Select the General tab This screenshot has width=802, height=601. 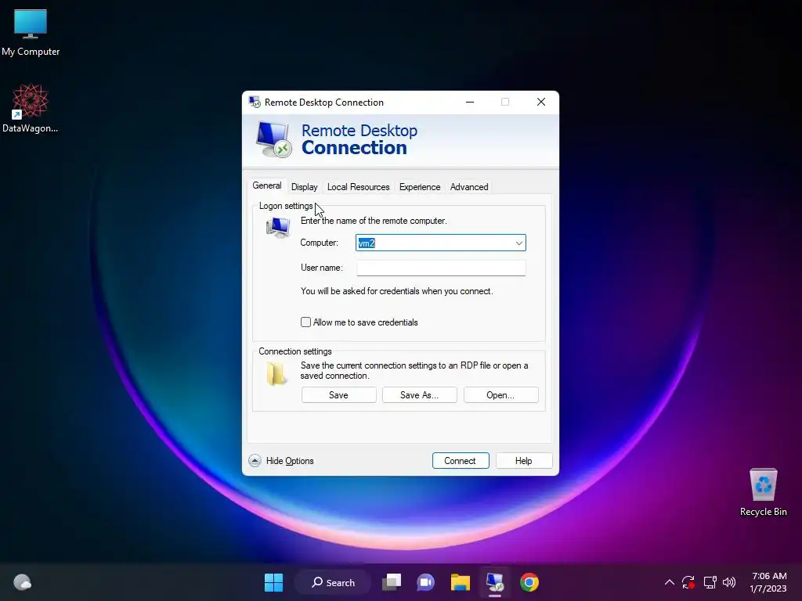point(267,185)
